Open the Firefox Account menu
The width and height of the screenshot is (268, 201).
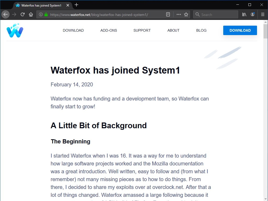[253, 14]
